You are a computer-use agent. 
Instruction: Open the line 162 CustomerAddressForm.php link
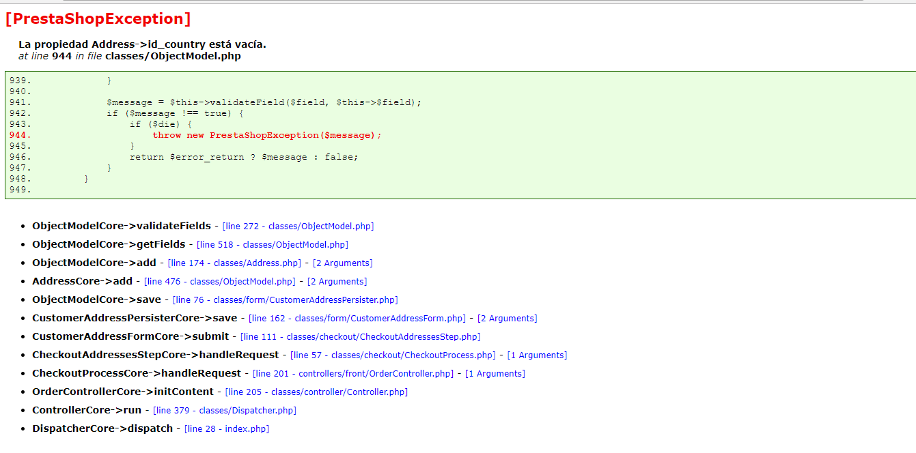pyautogui.click(x=357, y=318)
